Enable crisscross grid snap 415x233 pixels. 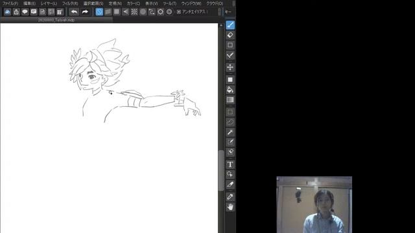click(x=117, y=12)
